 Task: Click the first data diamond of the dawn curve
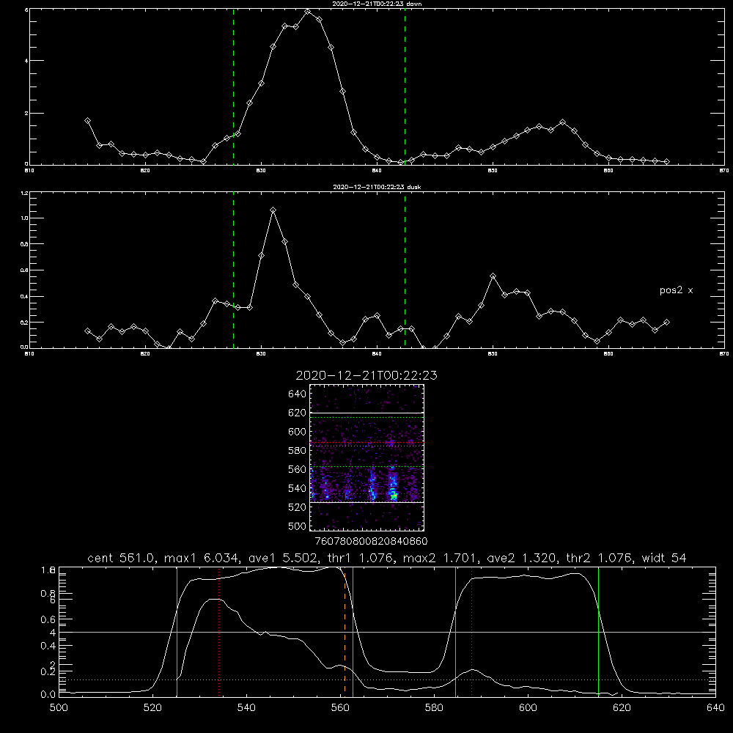pos(87,121)
